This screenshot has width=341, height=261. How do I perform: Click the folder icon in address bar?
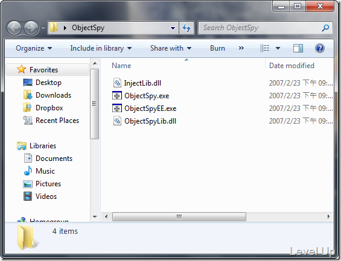tap(54, 28)
